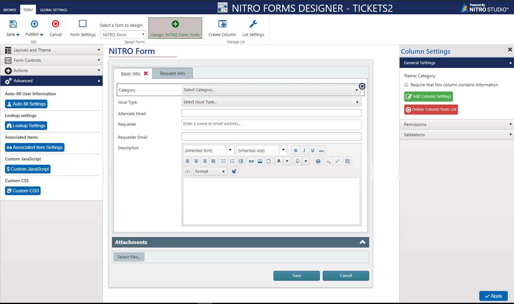
Task: Insert a bulleted list in Description
Action: click(x=224, y=161)
